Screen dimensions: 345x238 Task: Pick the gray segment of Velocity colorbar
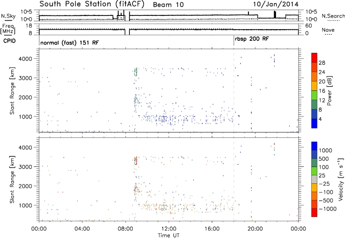point(314,180)
